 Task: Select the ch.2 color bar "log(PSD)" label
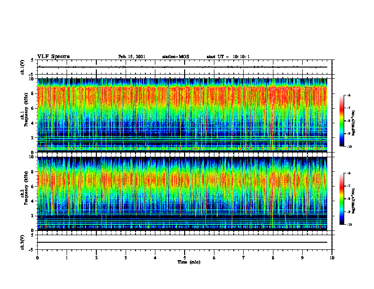point(353,201)
